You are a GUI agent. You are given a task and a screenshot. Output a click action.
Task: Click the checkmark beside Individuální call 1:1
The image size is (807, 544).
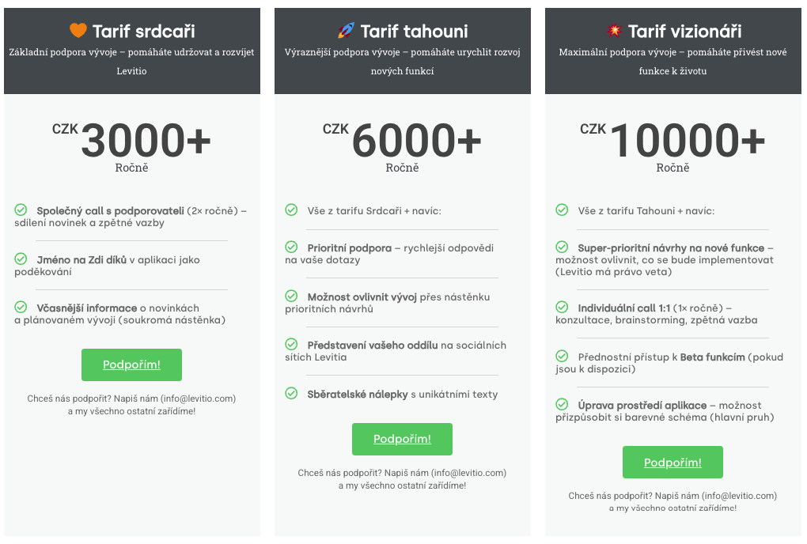562,308
